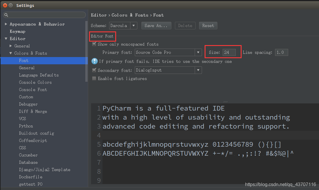
Task: Click the search magnifier icon in settings
Action: pyautogui.click(x=6, y=15)
